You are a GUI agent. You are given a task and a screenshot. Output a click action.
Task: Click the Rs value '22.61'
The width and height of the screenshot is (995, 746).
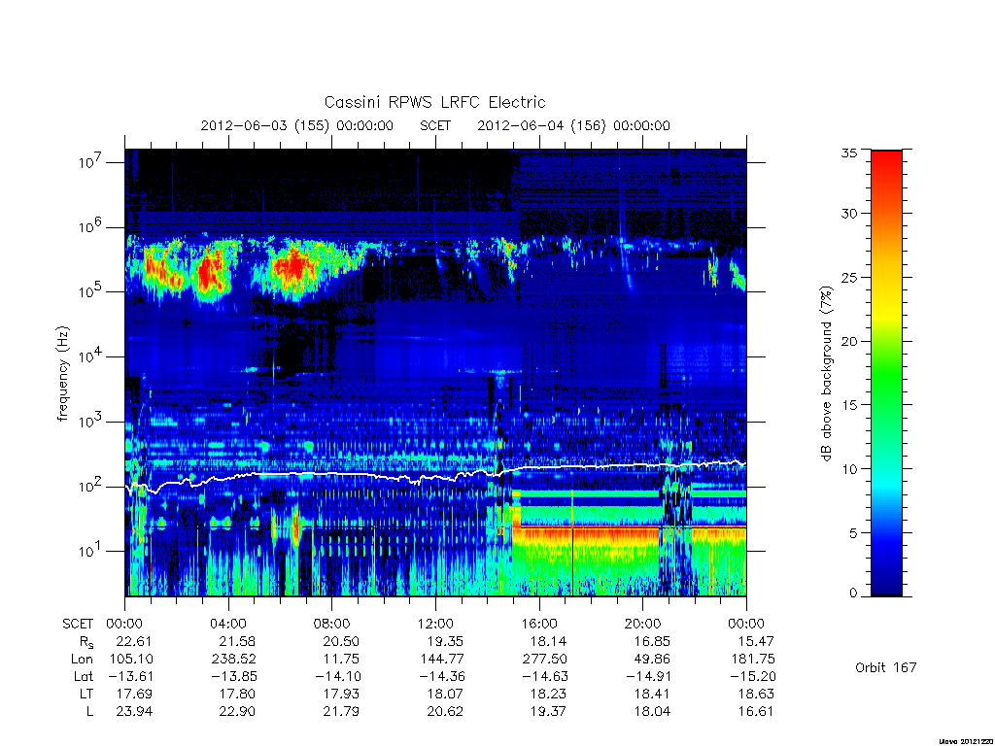(134, 641)
